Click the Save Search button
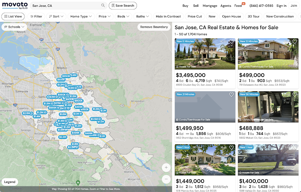301x192 pixels. tap(123, 6)
